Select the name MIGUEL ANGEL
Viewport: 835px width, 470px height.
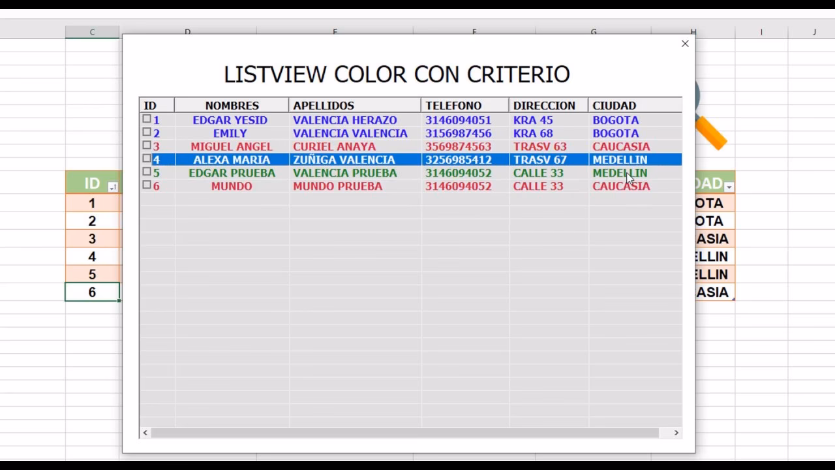pos(232,146)
